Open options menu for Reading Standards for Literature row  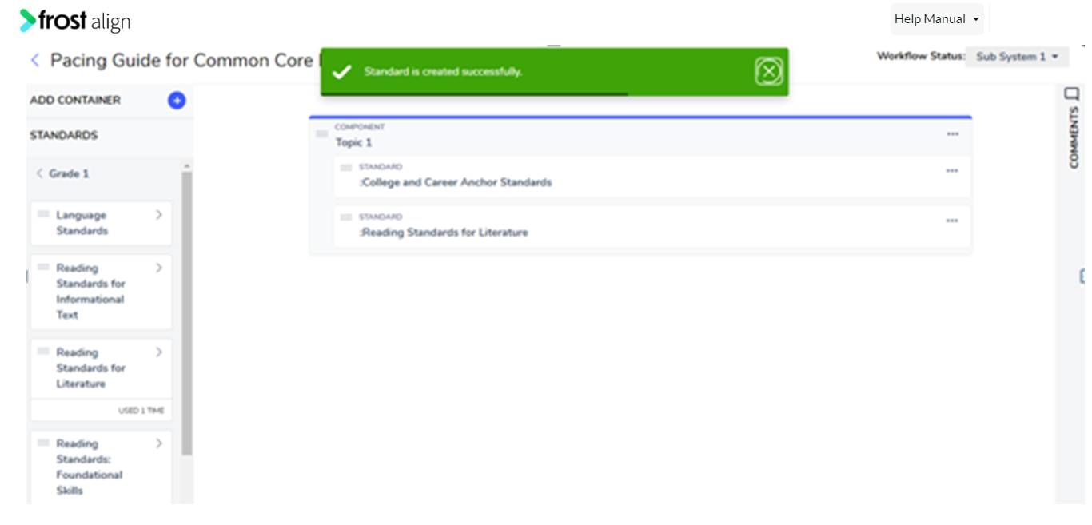click(951, 221)
